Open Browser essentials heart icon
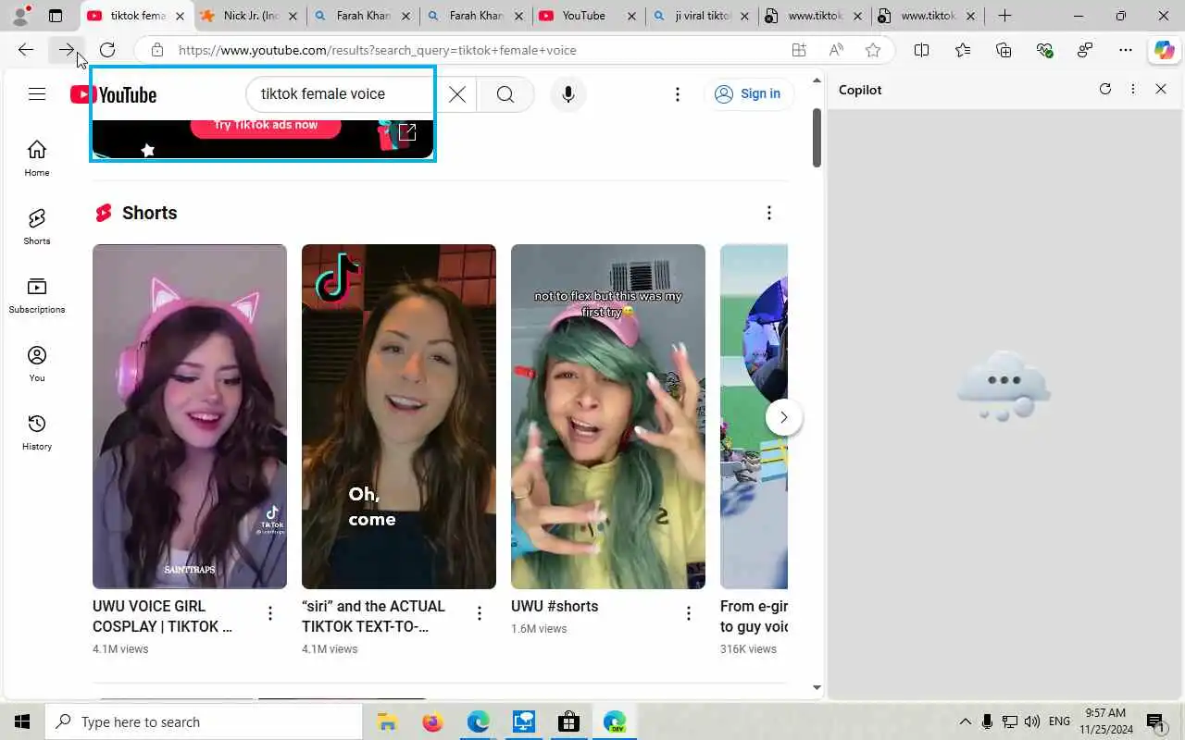1185x740 pixels. click(1044, 50)
